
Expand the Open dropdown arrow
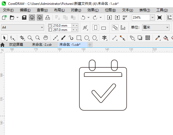[x=17, y=18]
